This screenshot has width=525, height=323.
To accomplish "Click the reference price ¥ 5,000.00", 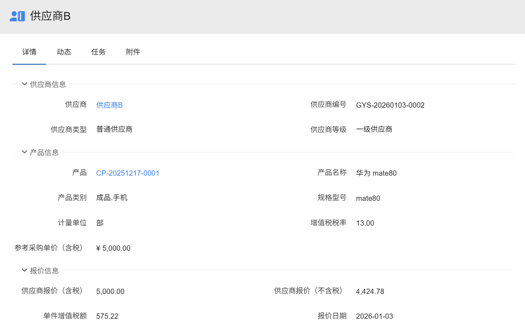I will 113,248.
